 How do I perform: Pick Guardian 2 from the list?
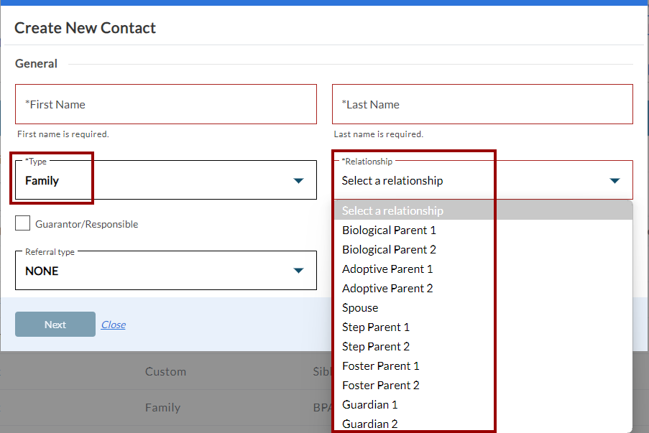coord(370,424)
